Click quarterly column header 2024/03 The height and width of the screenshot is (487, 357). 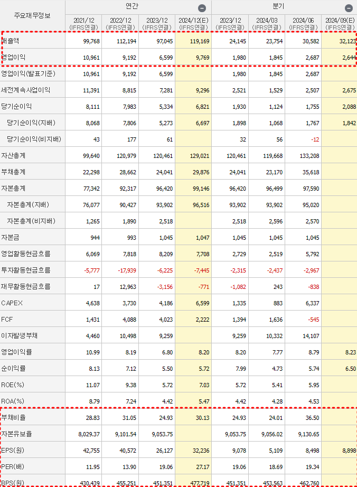267,24
